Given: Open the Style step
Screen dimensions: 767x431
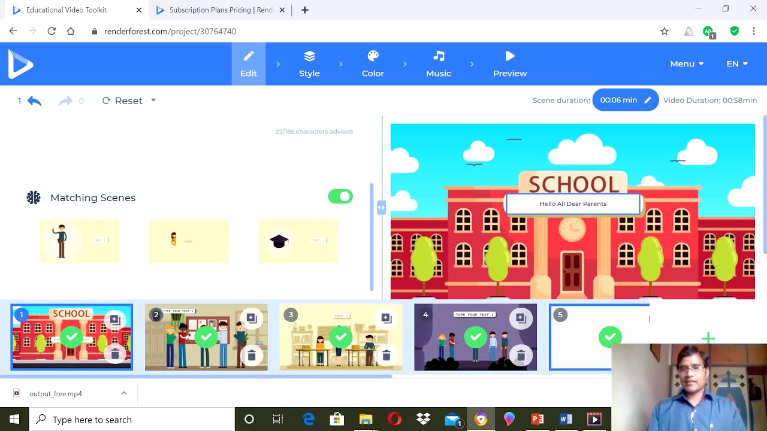Looking at the screenshot, I should point(309,64).
